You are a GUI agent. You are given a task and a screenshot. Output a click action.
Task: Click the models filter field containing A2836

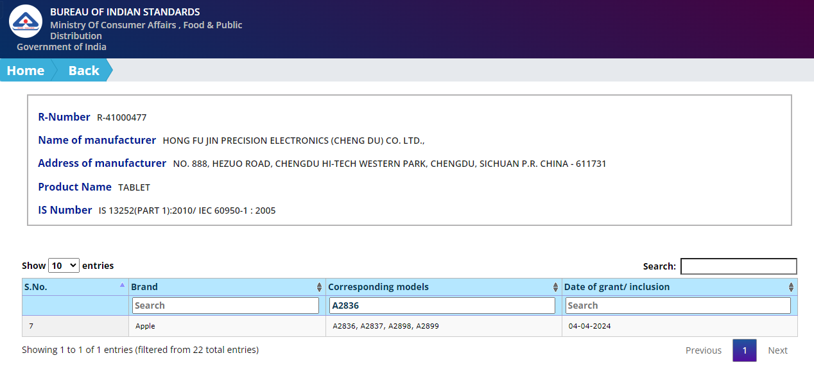point(442,305)
